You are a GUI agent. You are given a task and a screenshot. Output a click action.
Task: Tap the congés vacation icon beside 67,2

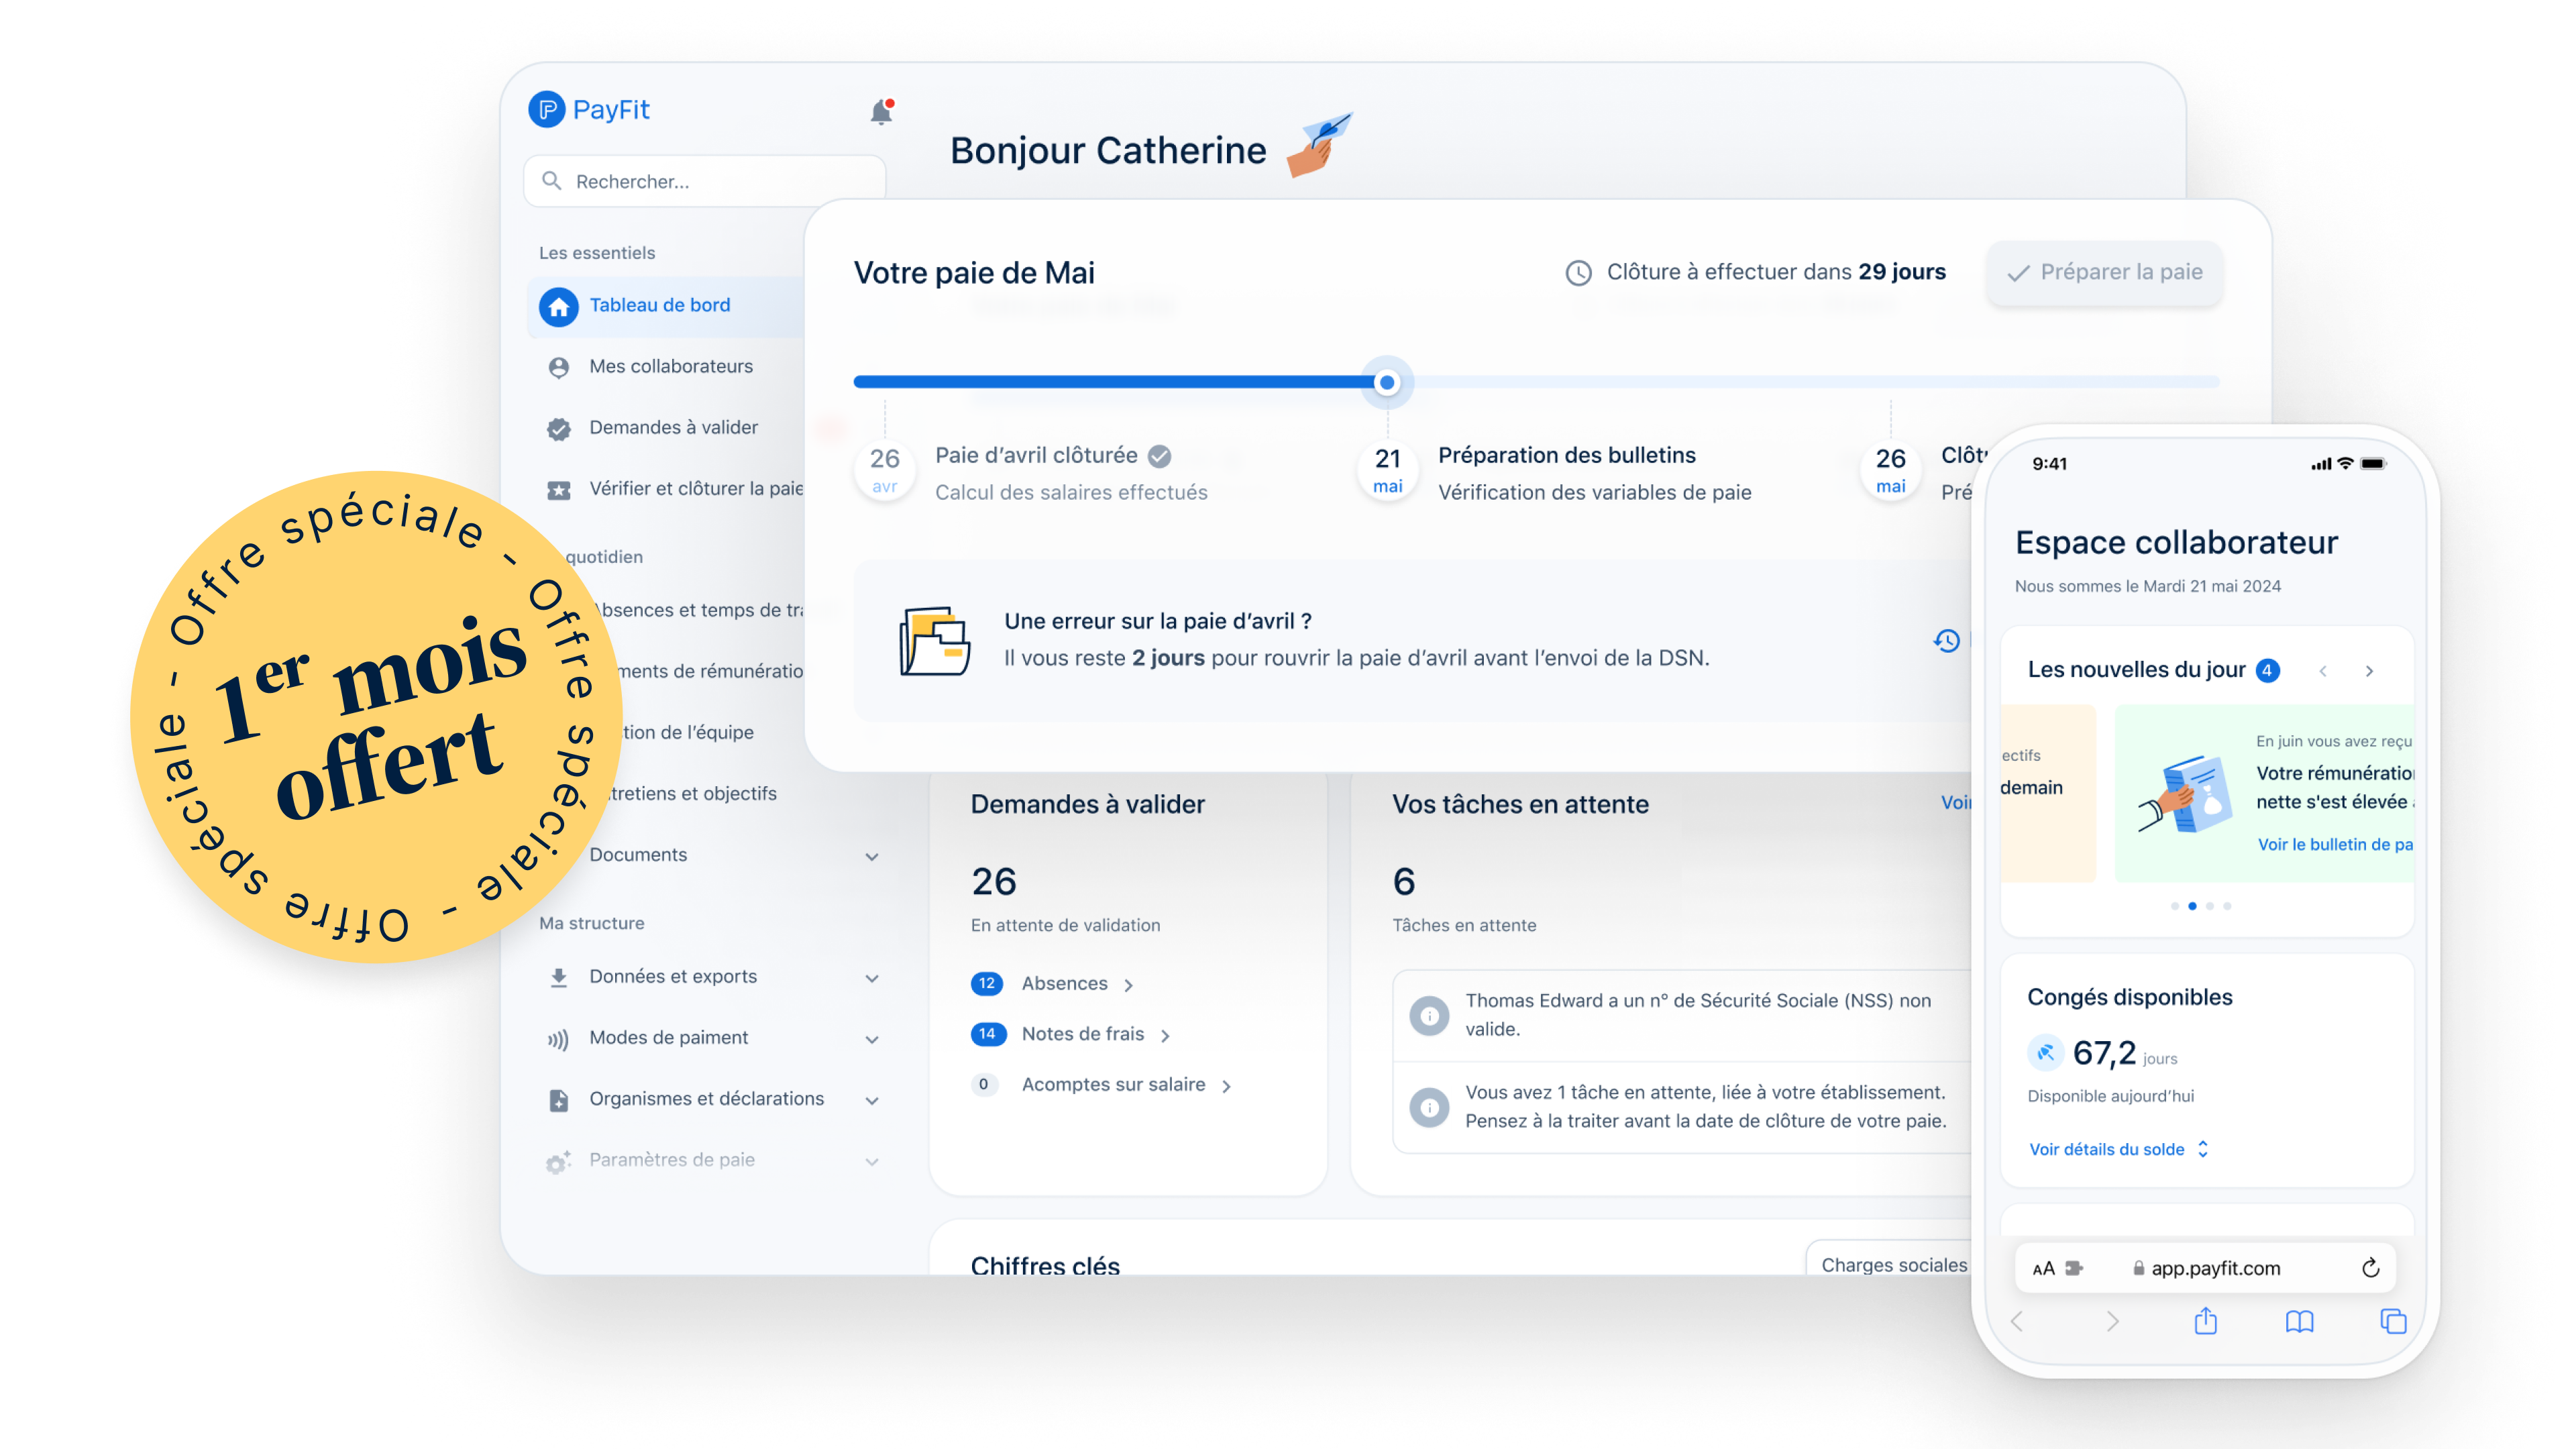point(2045,1052)
